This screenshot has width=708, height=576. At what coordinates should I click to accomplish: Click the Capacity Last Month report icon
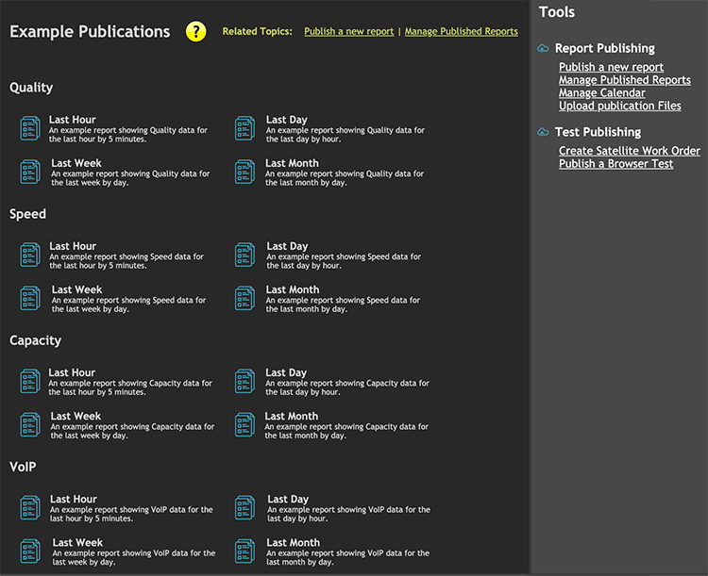(x=245, y=424)
